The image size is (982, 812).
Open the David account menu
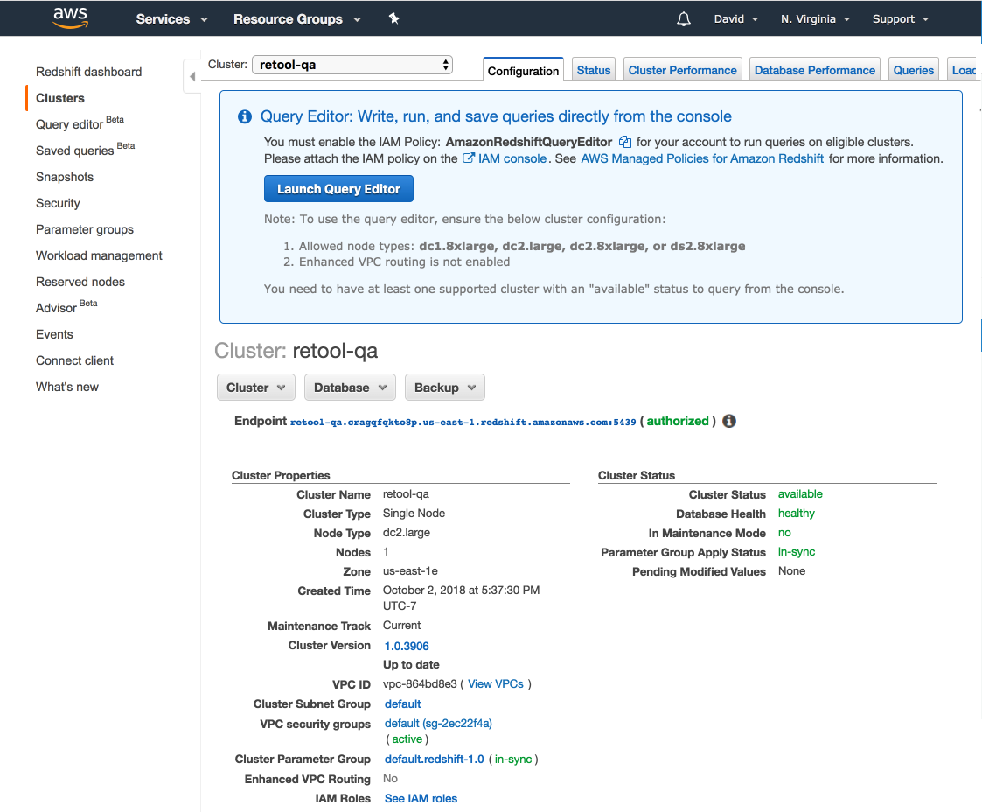(x=736, y=18)
